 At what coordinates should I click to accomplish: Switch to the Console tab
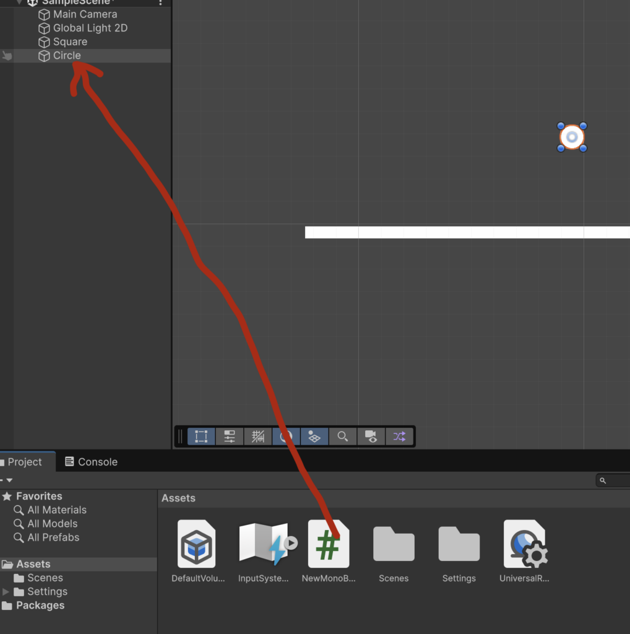(x=91, y=462)
